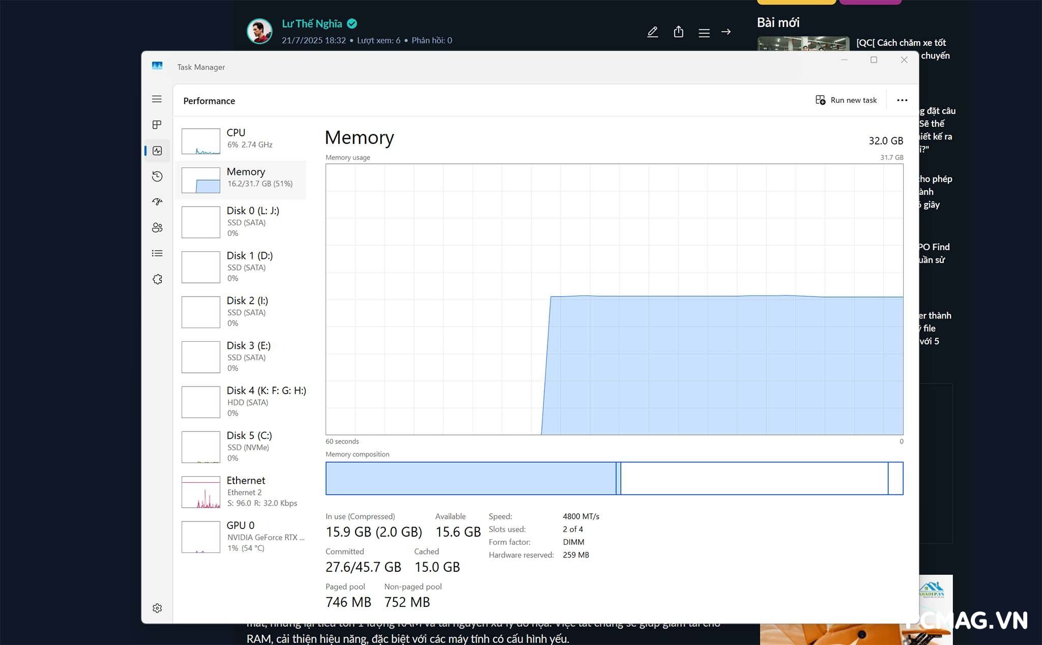This screenshot has width=1042, height=645.
Task: Open Lư Thế Nghĩa's profile link
Action: pos(312,23)
